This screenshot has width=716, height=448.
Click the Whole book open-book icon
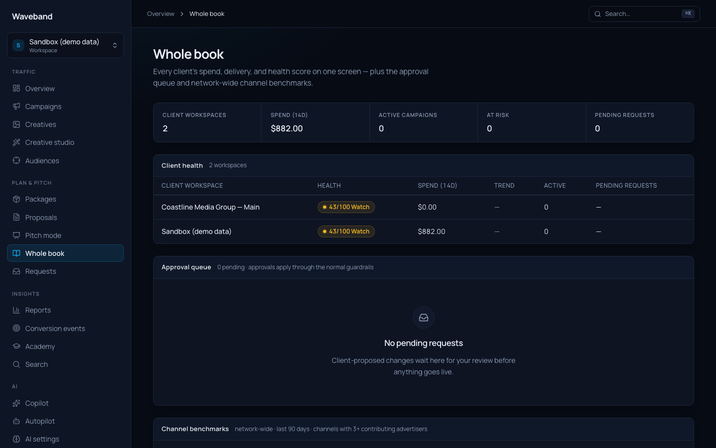click(16, 253)
